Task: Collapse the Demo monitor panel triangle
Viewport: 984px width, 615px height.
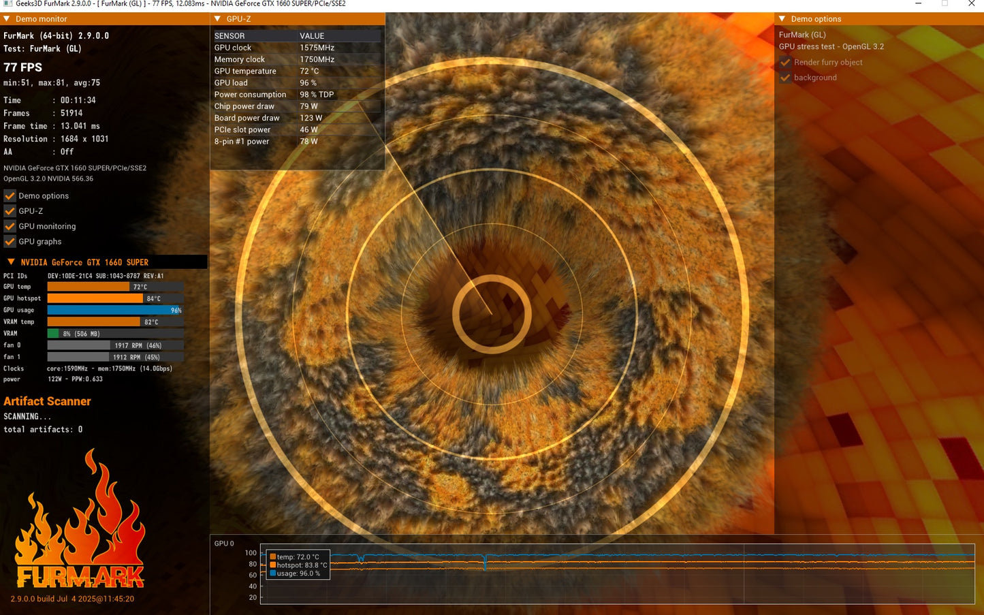Action: click(7, 19)
